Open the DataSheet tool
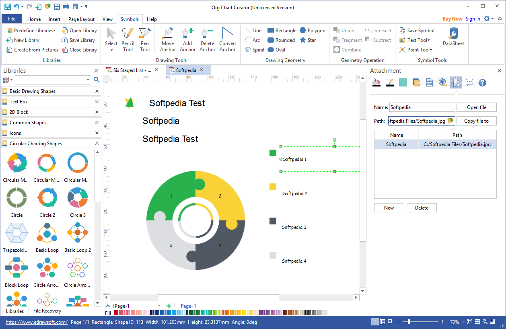The width and height of the screenshot is (506, 329). [453, 37]
